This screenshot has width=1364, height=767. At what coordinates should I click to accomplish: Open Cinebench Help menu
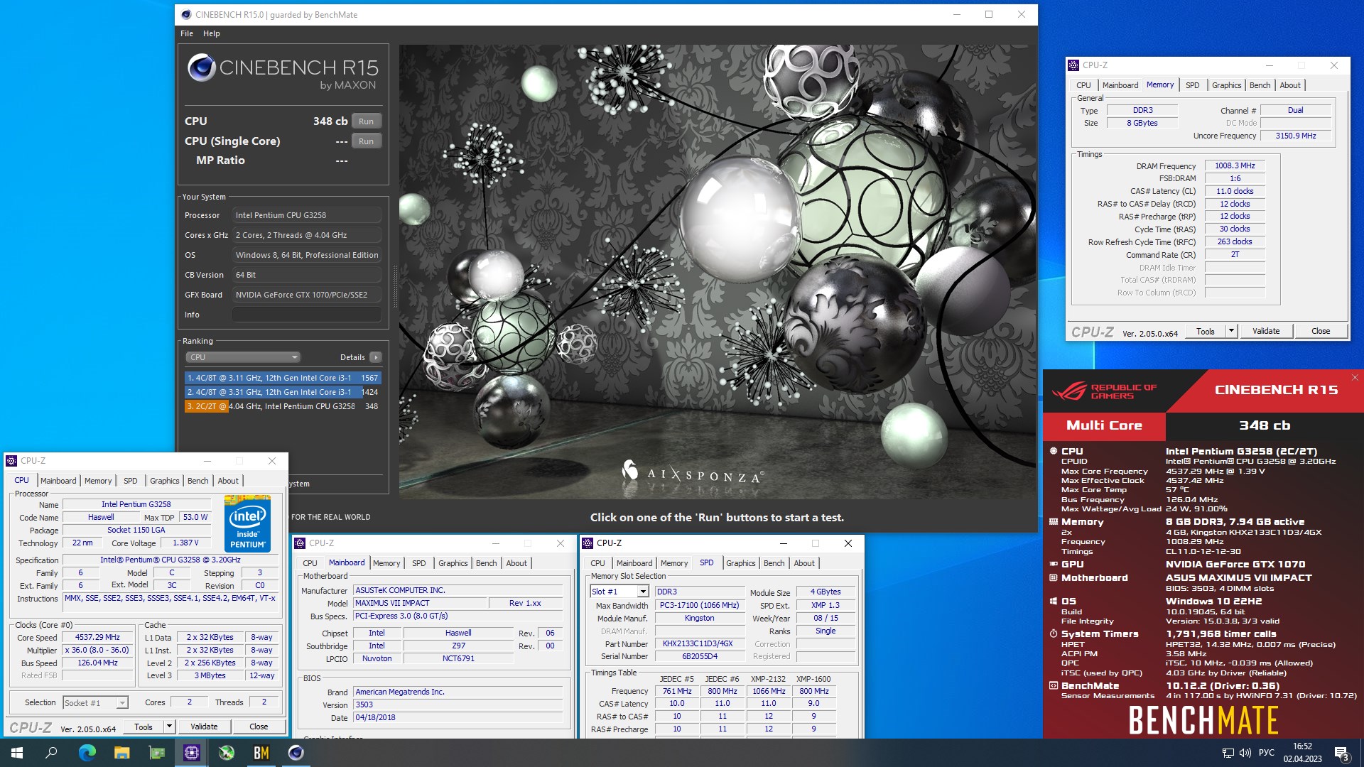(212, 33)
